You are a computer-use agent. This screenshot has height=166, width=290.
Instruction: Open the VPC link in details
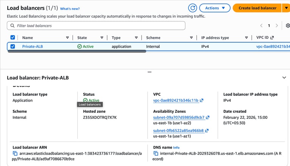pos(176,100)
